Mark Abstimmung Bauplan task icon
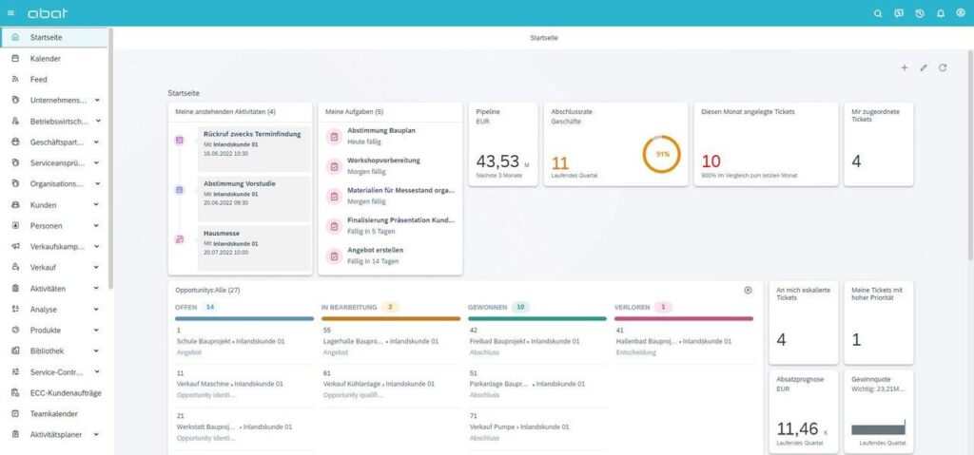 pos(334,137)
